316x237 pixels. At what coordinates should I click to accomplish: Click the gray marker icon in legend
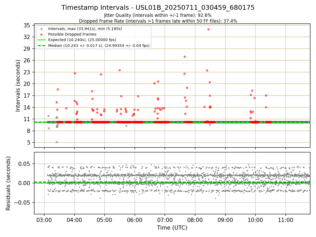click(41, 29)
